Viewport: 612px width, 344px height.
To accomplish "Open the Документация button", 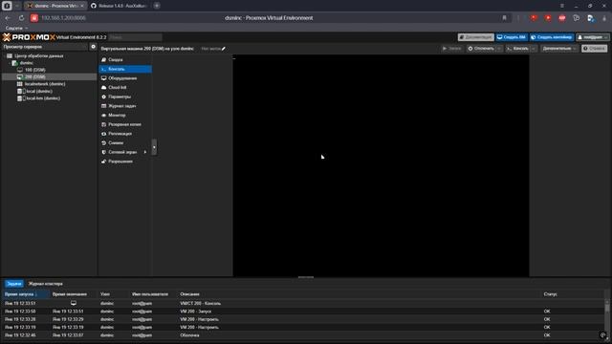I will point(476,37).
